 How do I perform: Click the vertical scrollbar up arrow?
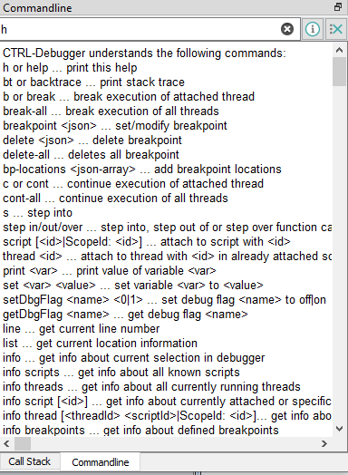coord(339,50)
